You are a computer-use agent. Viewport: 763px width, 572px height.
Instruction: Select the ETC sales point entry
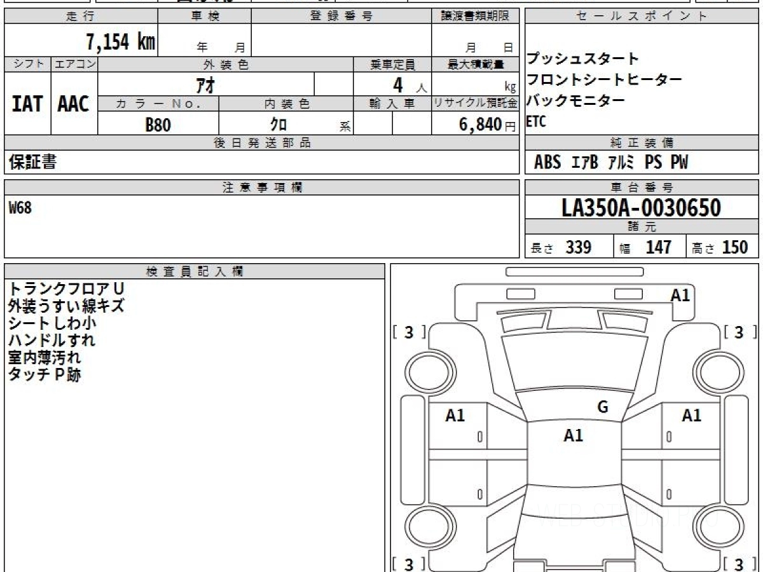point(536,122)
